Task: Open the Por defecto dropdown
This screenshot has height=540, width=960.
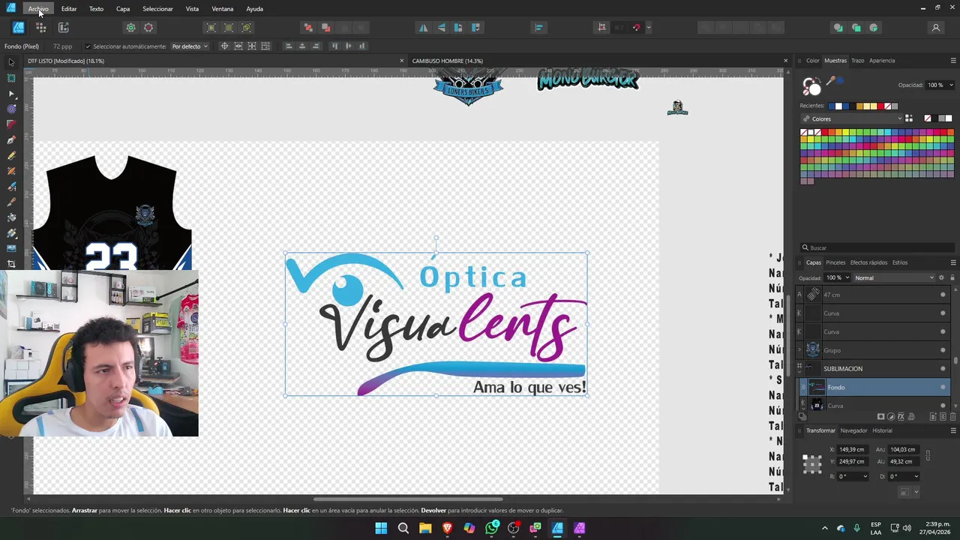Action: pos(189,46)
